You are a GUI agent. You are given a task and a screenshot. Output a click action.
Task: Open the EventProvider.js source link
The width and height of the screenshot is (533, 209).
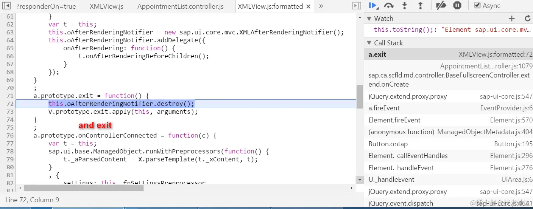coord(507,108)
